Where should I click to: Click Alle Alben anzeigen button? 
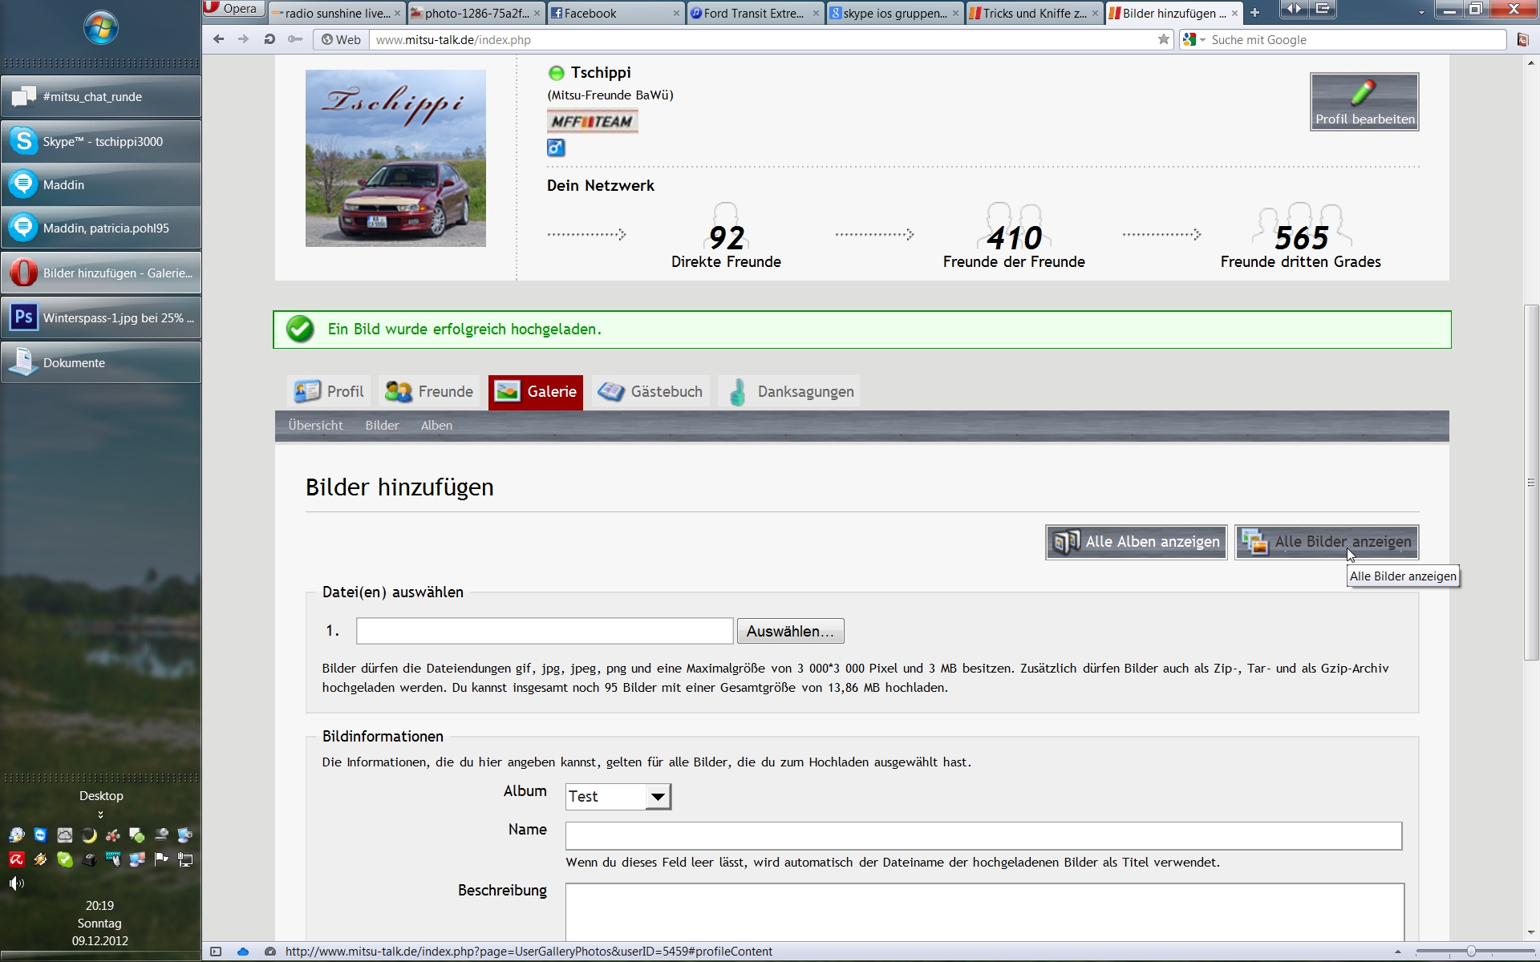(1136, 542)
